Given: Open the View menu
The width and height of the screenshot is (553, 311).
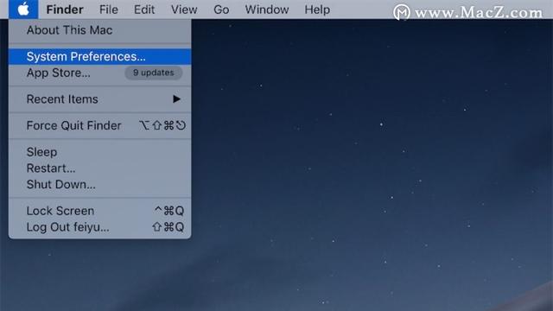Looking at the screenshot, I should click(x=184, y=10).
